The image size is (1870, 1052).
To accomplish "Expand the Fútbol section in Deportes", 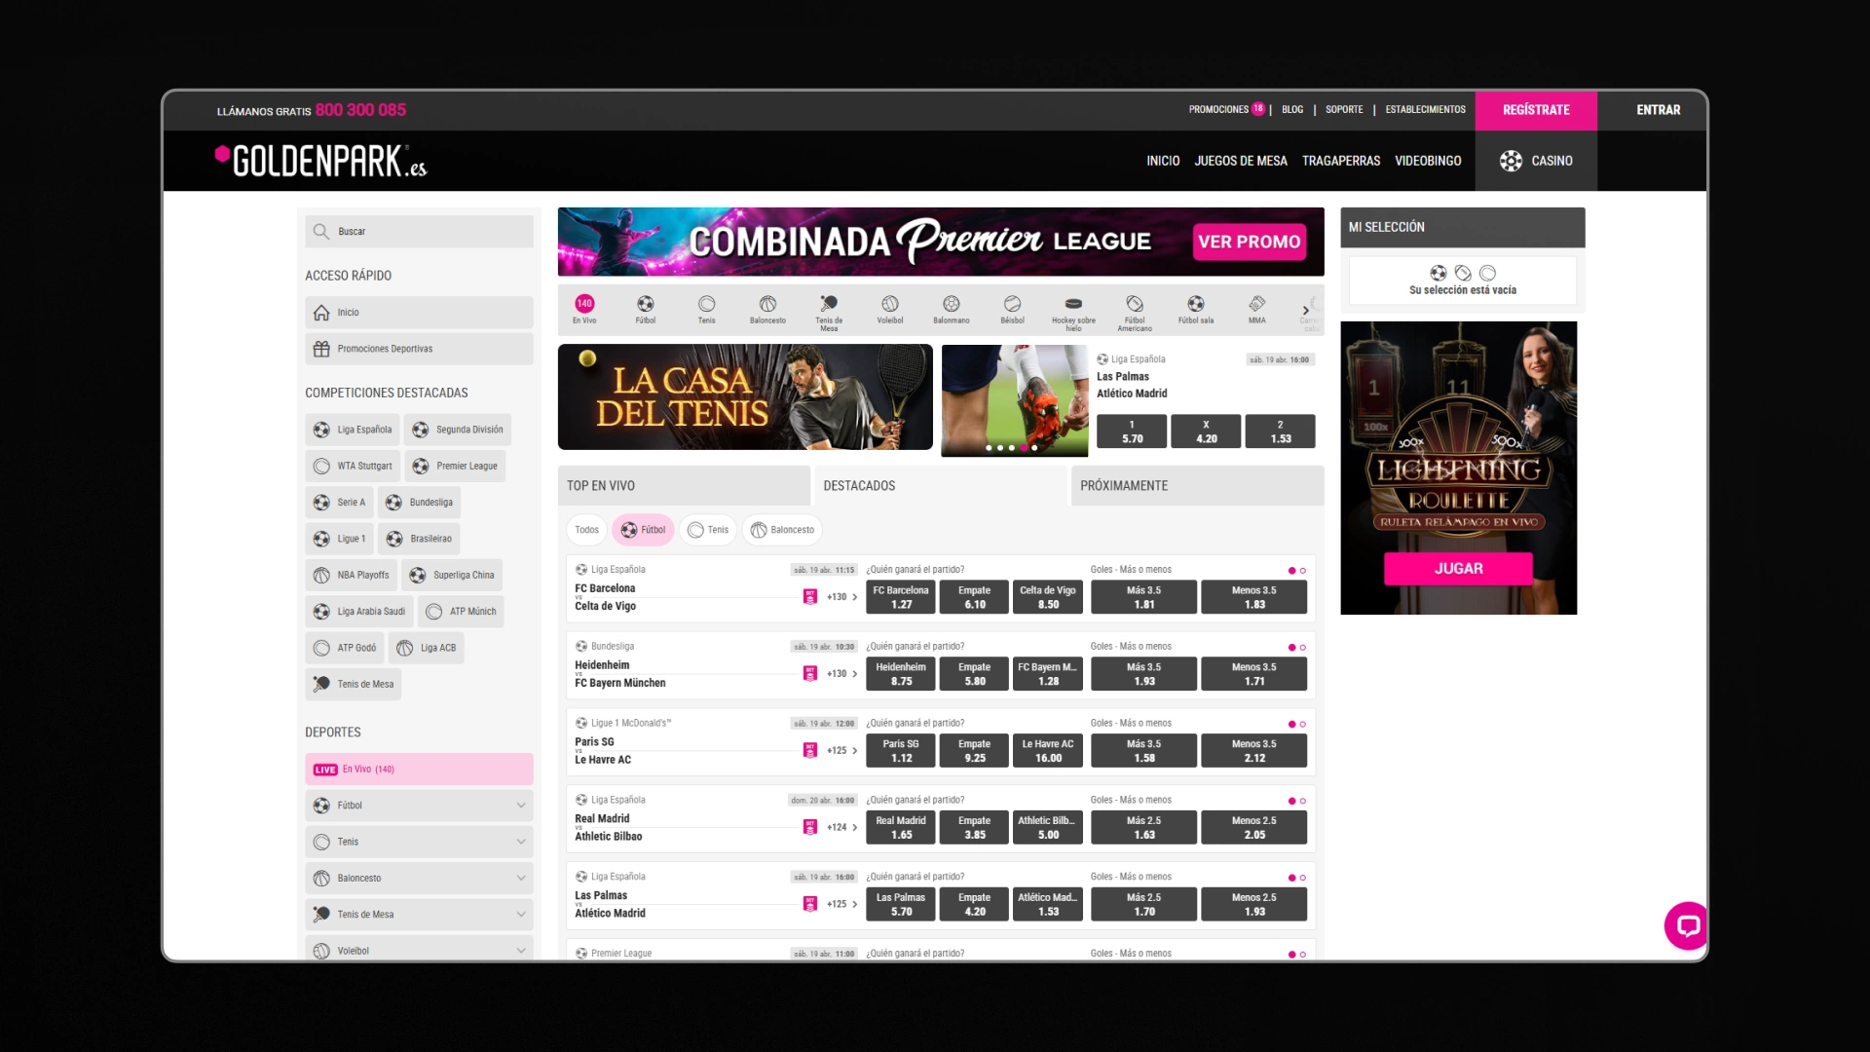I will pyautogui.click(x=419, y=806).
